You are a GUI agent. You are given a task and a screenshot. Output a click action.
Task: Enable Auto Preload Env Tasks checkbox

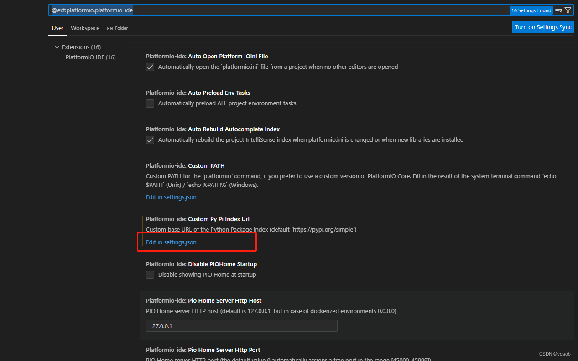(150, 103)
